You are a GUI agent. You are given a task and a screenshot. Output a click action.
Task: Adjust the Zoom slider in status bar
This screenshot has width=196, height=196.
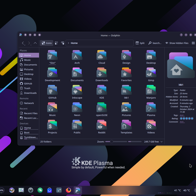coord(116,142)
